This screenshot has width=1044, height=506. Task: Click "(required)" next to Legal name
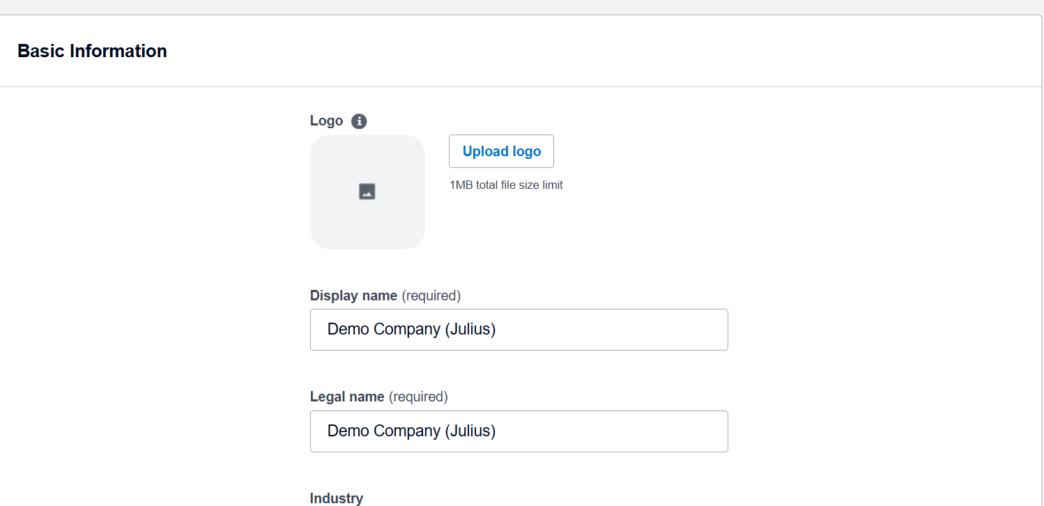point(418,397)
